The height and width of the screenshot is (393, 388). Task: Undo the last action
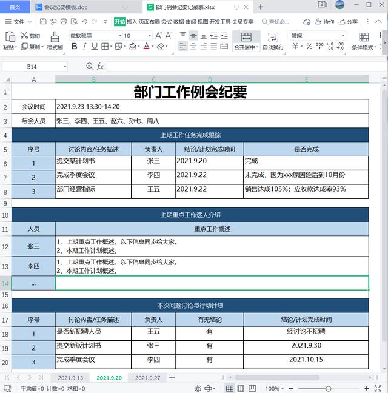84,22
